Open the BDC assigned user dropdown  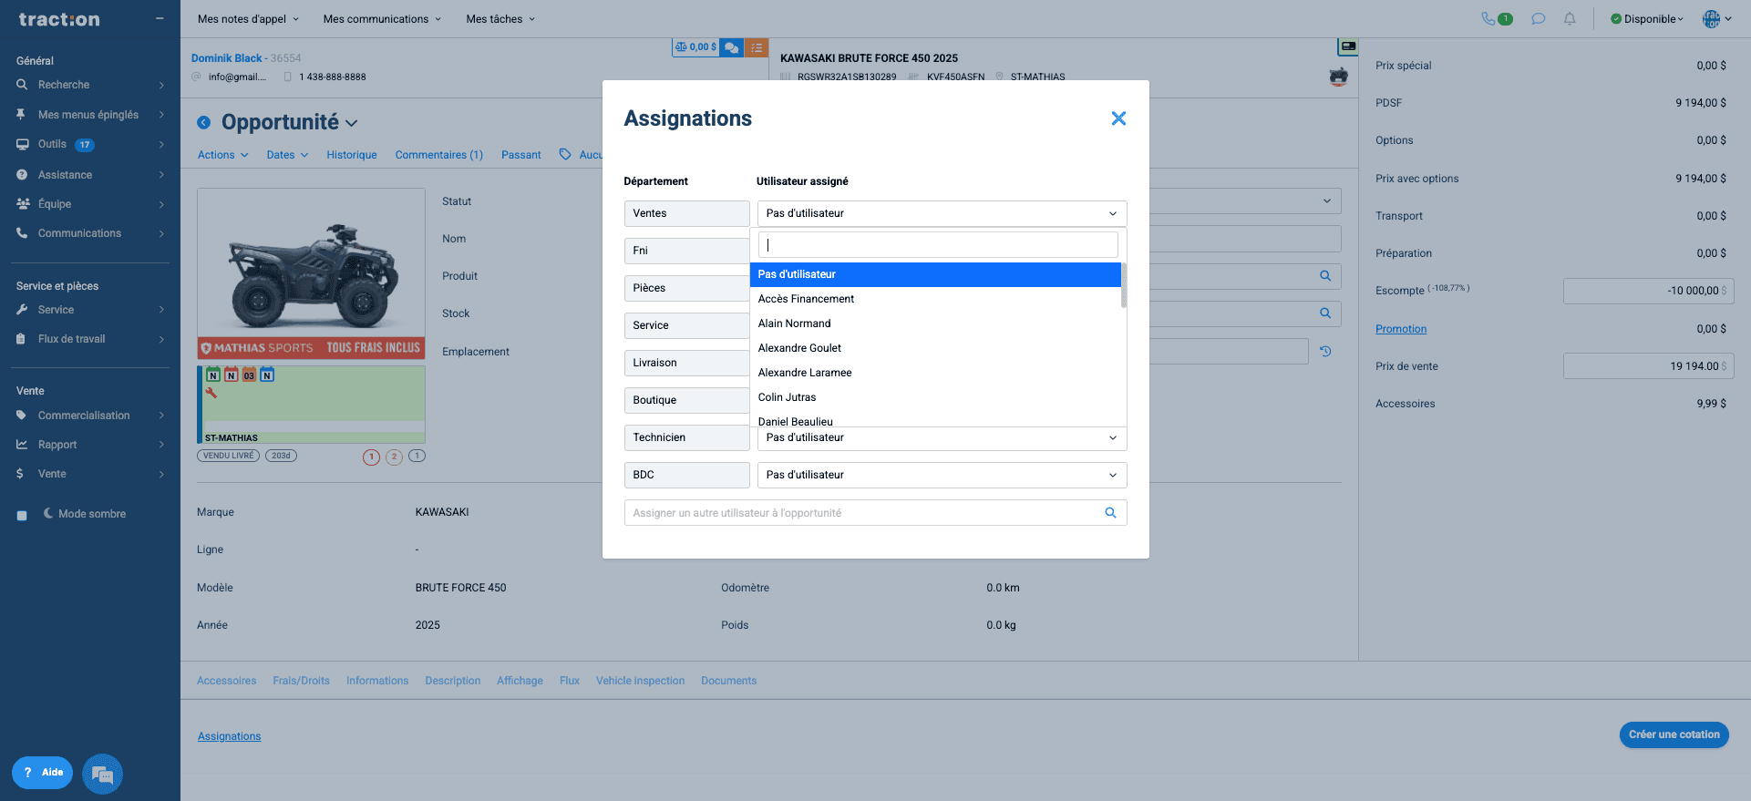point(942,475)
